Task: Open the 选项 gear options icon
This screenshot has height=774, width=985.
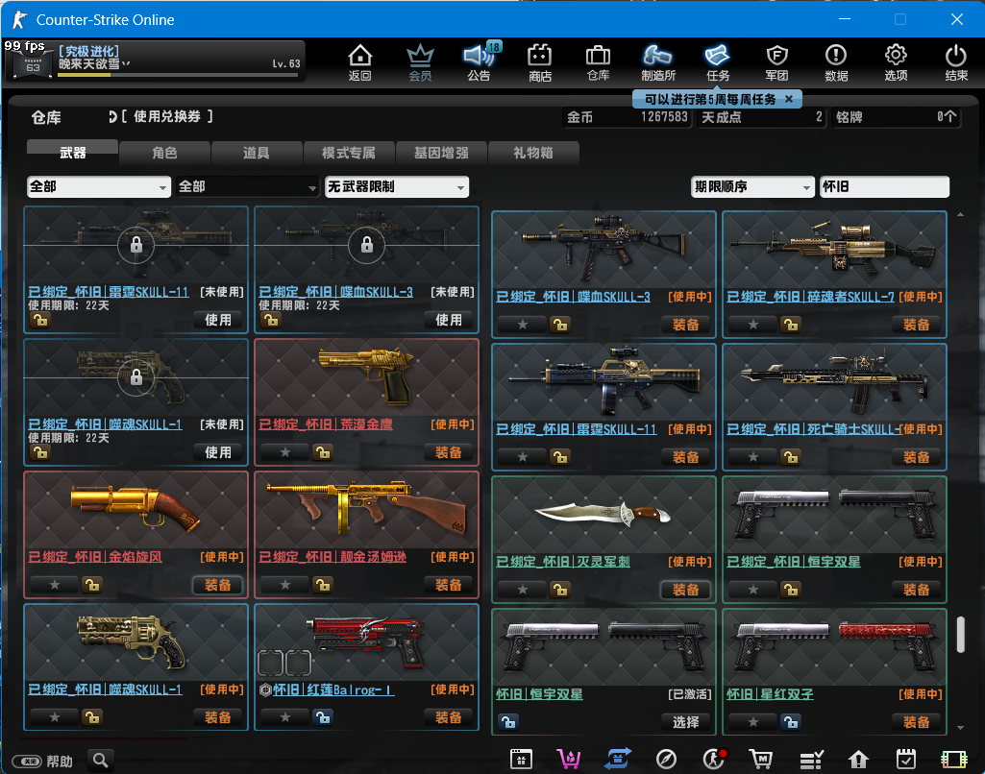Action: click(896, 62)
